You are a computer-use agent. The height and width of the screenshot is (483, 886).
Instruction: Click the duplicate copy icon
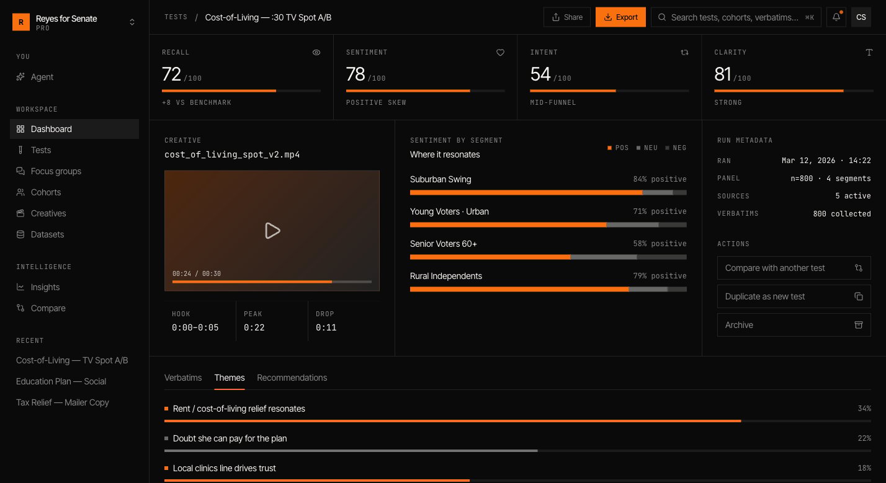[859, 296]
